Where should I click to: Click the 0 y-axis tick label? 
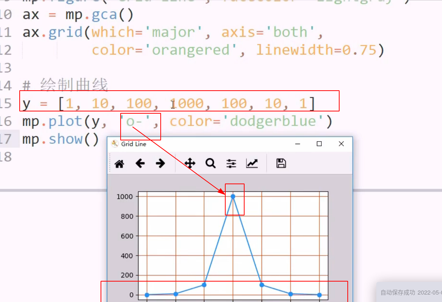tap(131, 295)
